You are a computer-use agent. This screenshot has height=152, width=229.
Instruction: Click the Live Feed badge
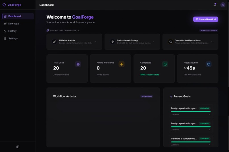[147, 96]
